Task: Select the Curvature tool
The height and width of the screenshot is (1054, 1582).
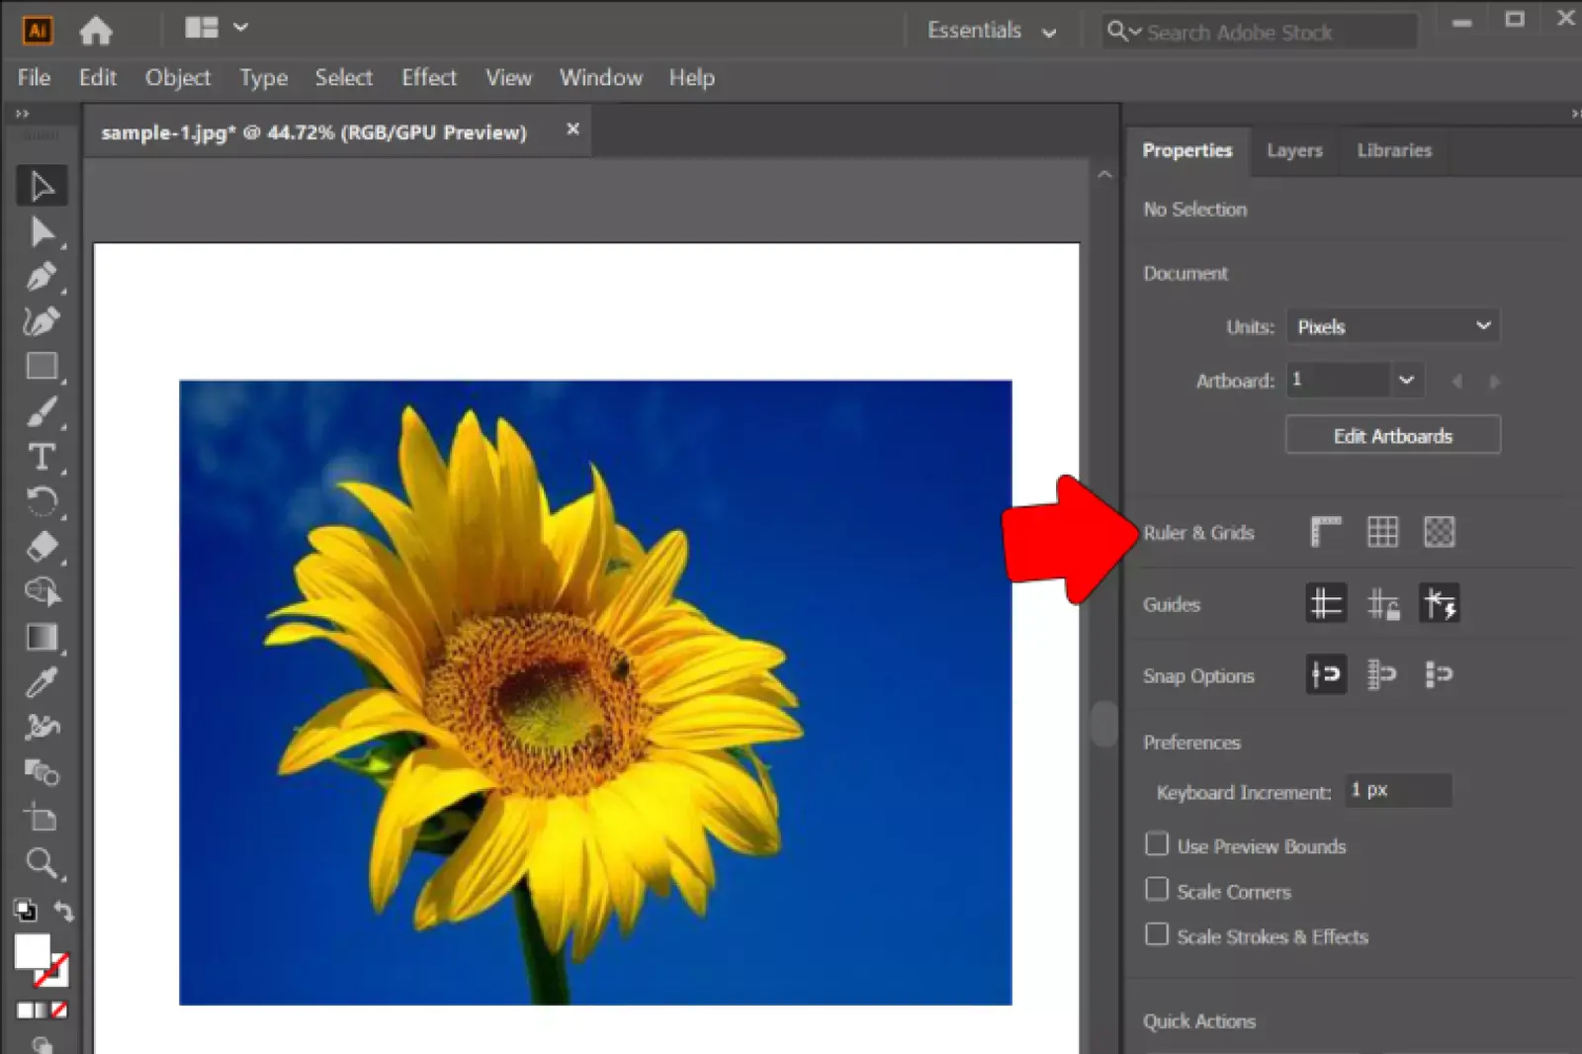Action: point(42,320)
